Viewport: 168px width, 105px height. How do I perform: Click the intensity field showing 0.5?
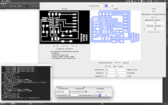tap(110, 76)
